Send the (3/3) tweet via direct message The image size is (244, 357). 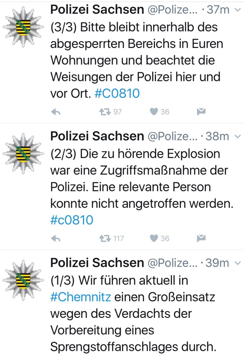tap(201, 111)
